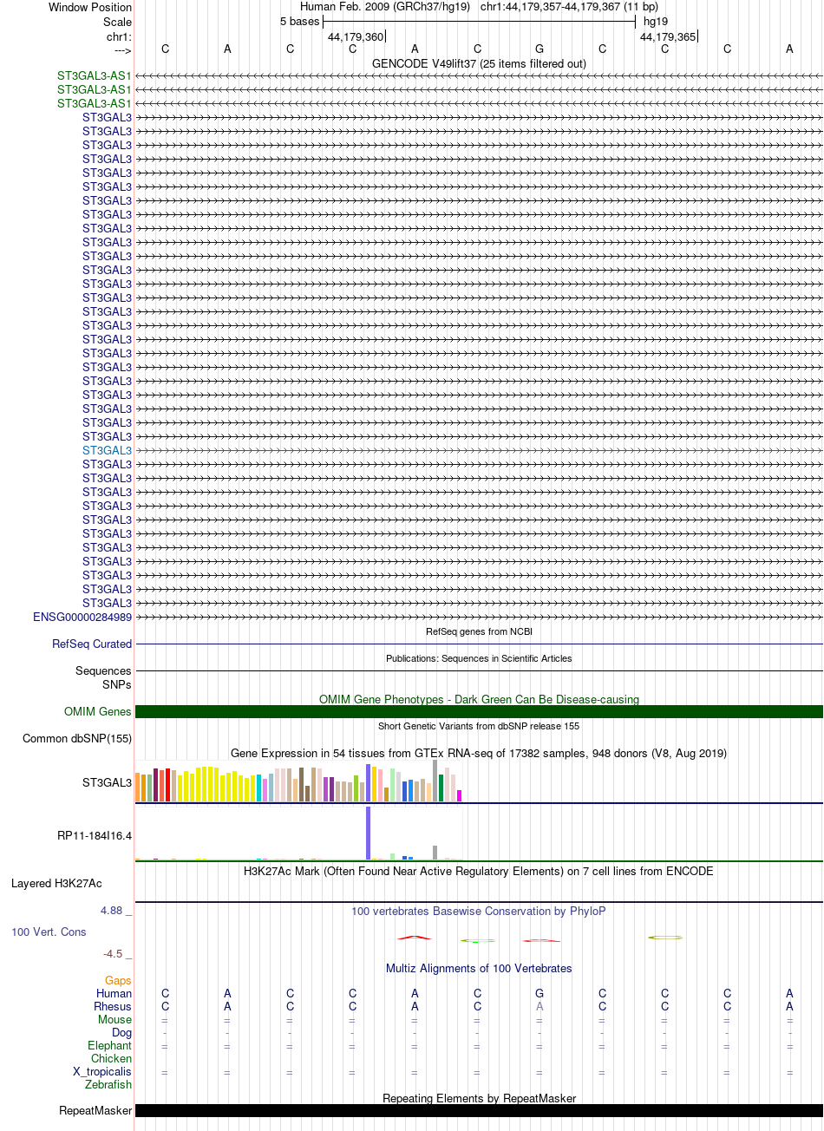
Task: Click the SNPs track label
Action: 116,684
